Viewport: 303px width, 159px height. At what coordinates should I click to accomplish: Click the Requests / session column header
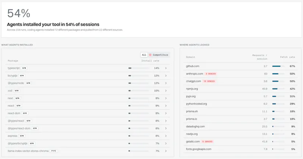[x=260, y=57]
